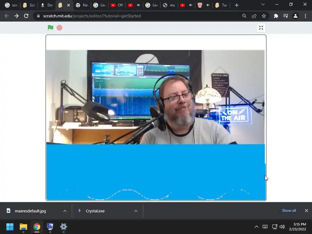
Task: Switch to the Downloads tab
Action: 47,5
